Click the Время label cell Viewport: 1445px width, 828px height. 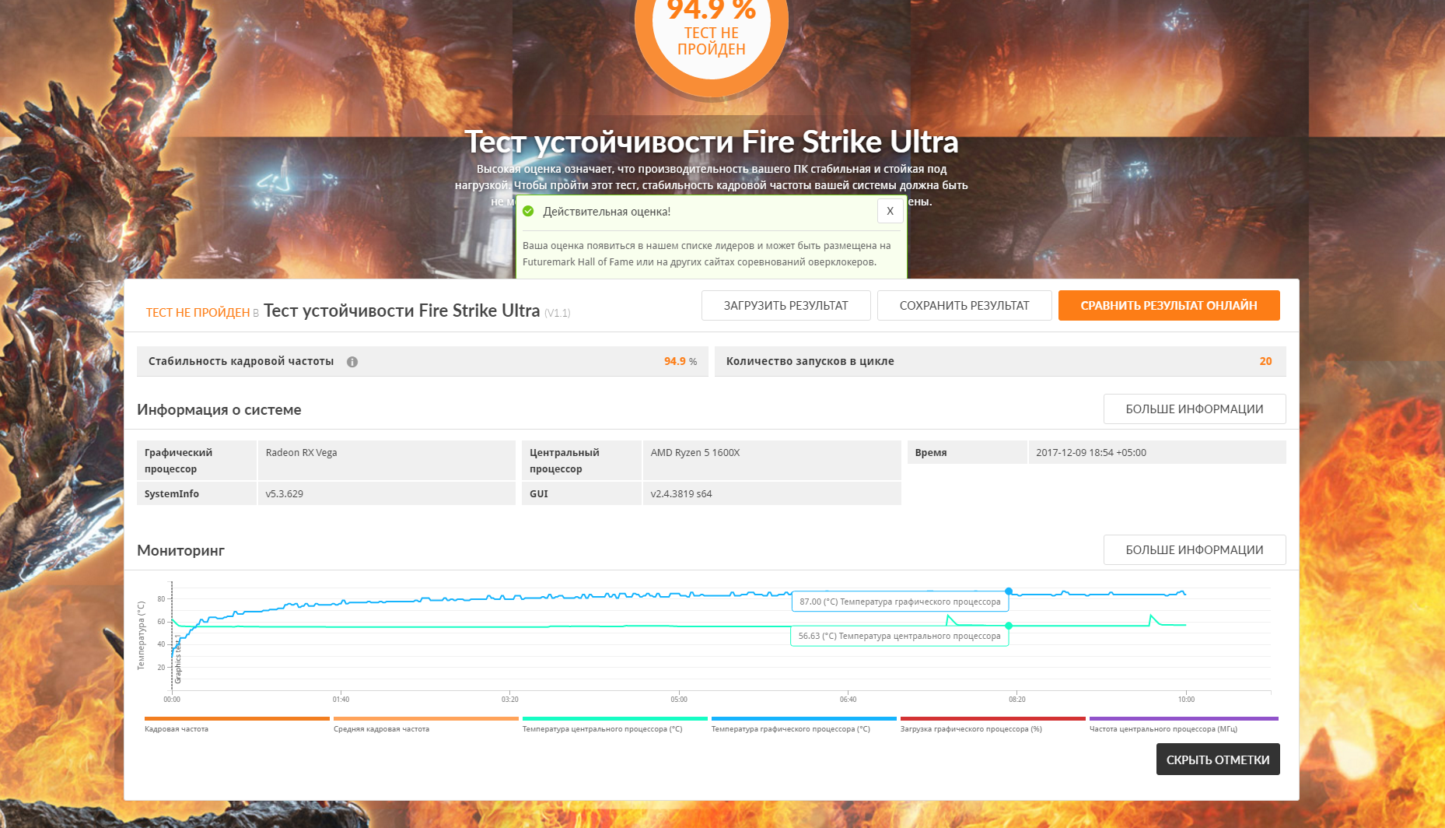(x=967, y=453)
